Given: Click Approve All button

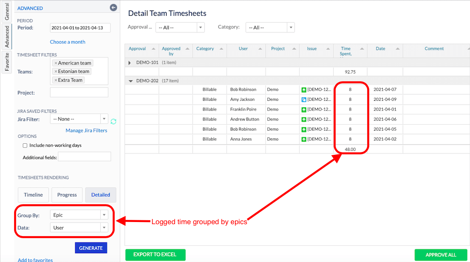Looking at the screenshot, I should 441,255.
